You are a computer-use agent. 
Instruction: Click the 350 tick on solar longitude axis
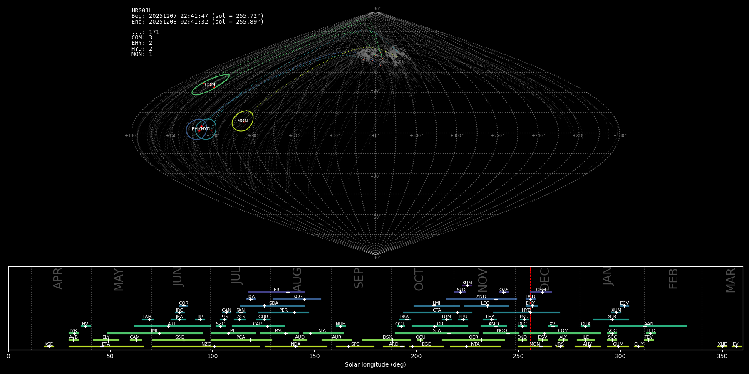tap(722, 356)
